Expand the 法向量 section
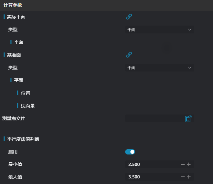213x184 pixels. tap(28, 106)
